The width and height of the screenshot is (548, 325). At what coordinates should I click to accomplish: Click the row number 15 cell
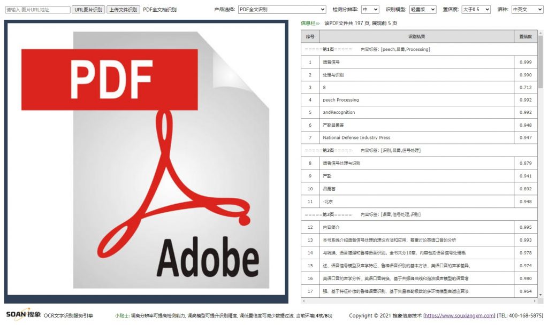(310, 266)
